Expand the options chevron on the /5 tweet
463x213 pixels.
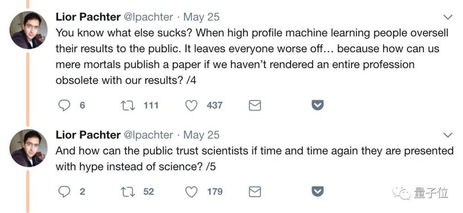pos(448,135)
